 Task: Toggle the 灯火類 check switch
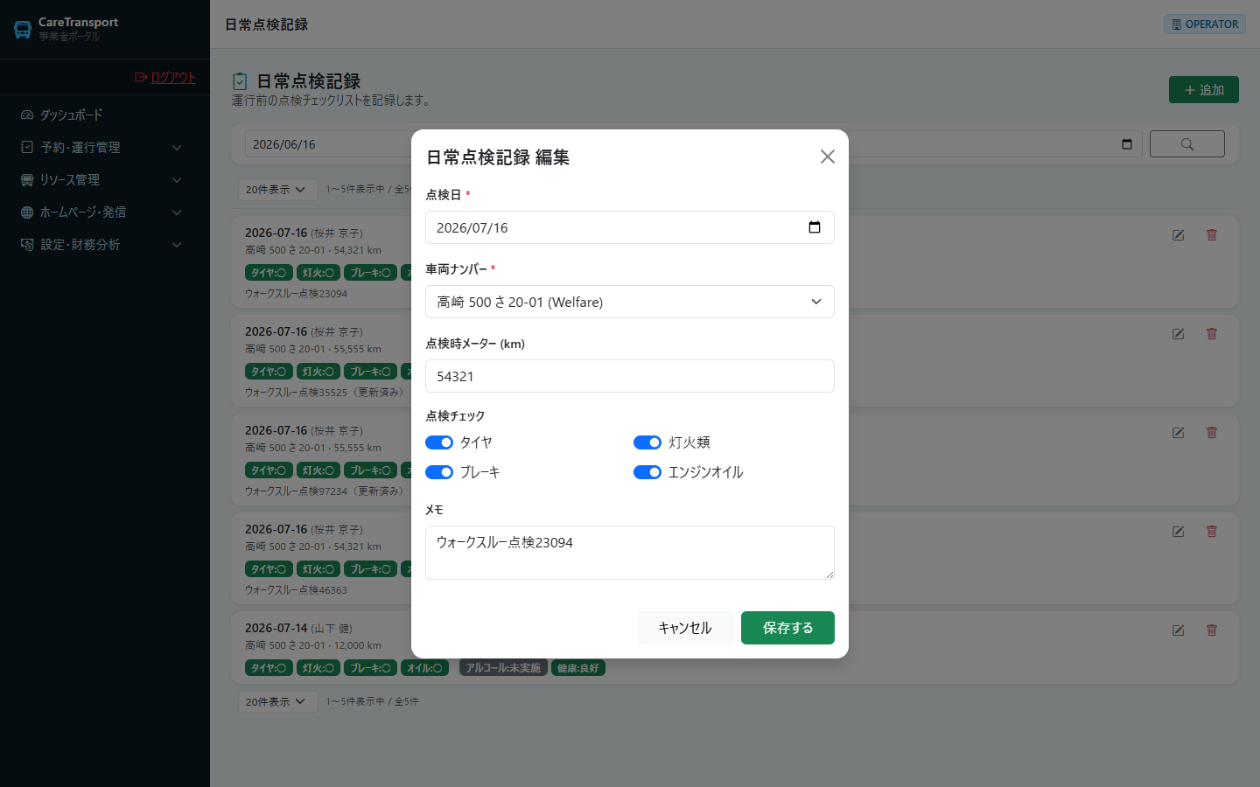tap(647, 442)
